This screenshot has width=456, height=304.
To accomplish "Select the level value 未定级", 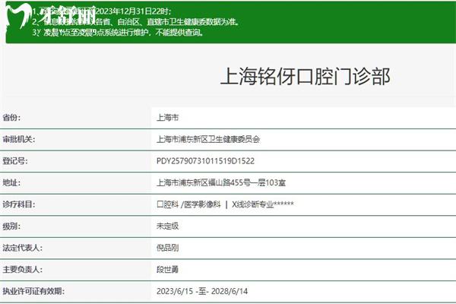I will click(167, 226).
